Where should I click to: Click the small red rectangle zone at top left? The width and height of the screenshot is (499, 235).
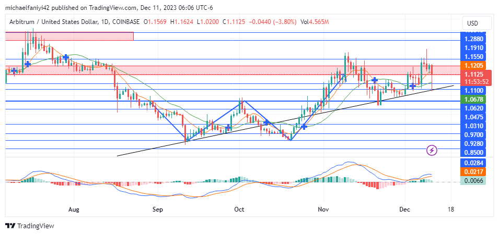[69, 36]
